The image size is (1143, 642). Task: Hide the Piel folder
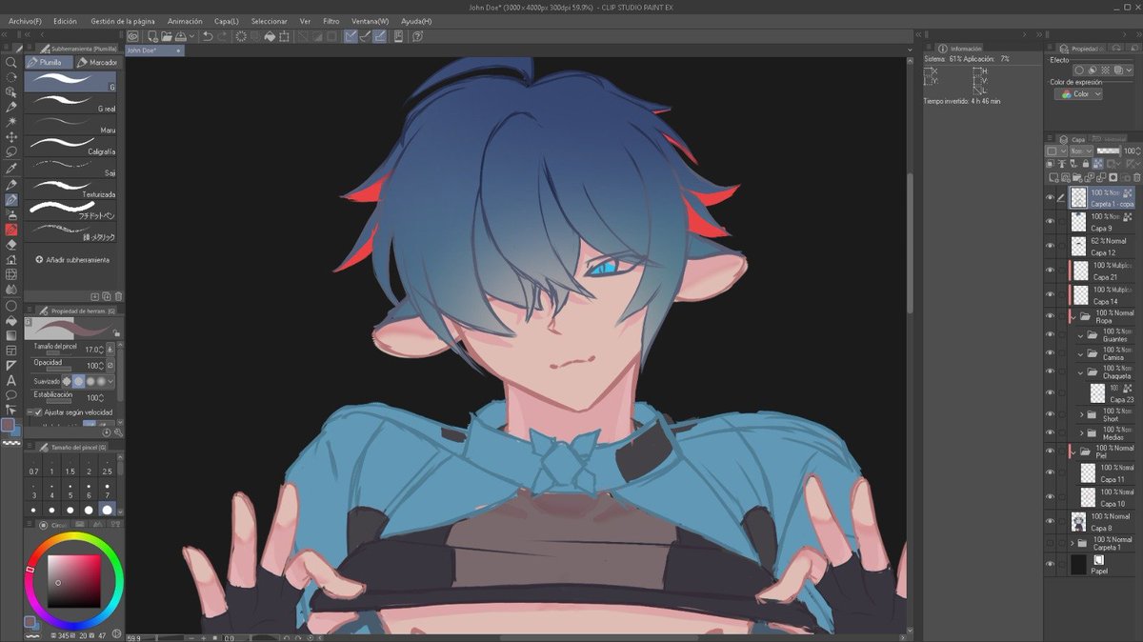(x=1051, y=451)
